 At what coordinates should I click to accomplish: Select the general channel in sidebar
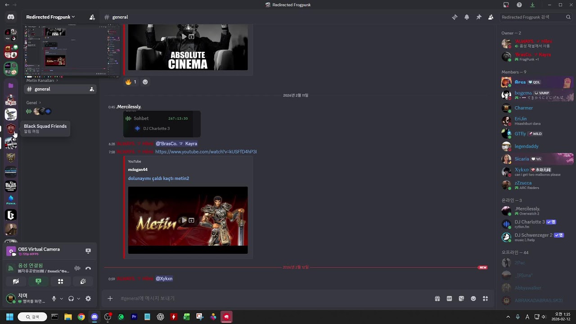[60, 89]
